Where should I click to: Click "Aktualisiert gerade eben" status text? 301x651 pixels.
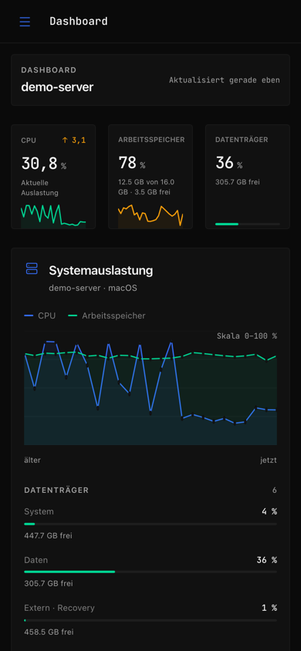(x=224, y=80)
